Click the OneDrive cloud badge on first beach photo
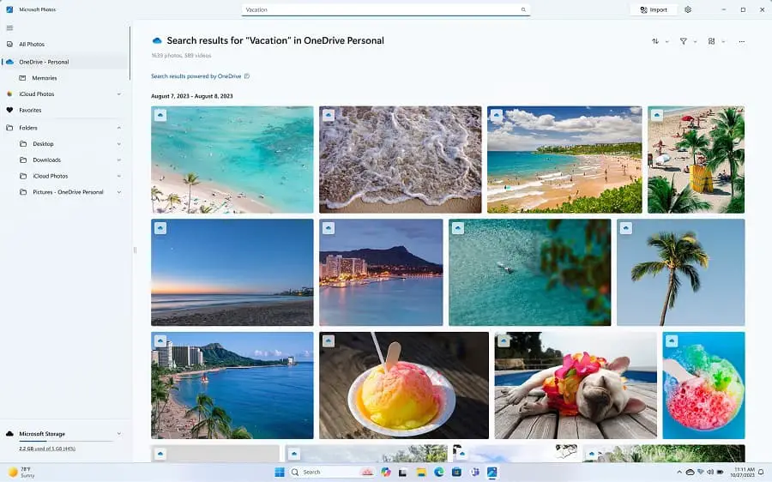Image resolution: width=772 pixels, height=482 pixels. pyautogui.click(x=160, y=115)
